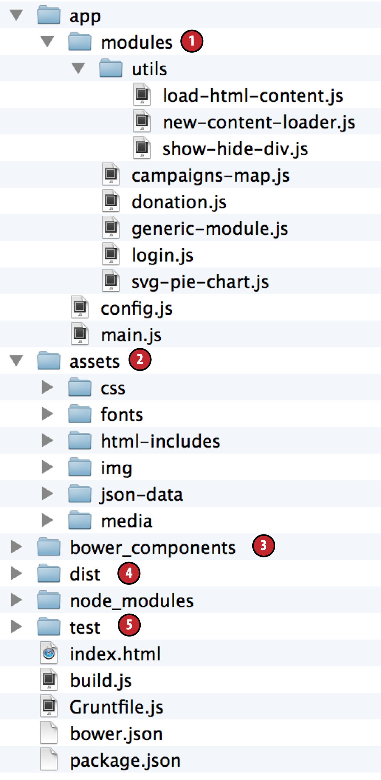Viewport: 381px width, 780px height.
Task: Collapse the assets folder disclosure triangle
Action: [x=16, y=361]
